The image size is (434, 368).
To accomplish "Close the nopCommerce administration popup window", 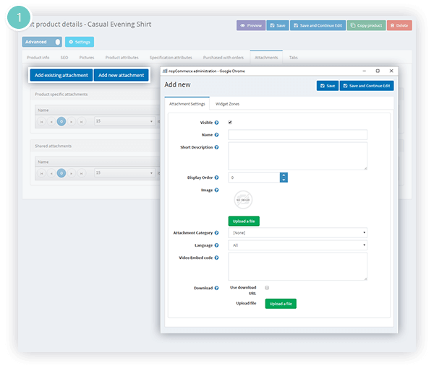I will (391, 71).
